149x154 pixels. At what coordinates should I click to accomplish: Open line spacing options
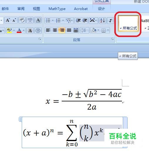pyautogui.click(x=85, y=30)
